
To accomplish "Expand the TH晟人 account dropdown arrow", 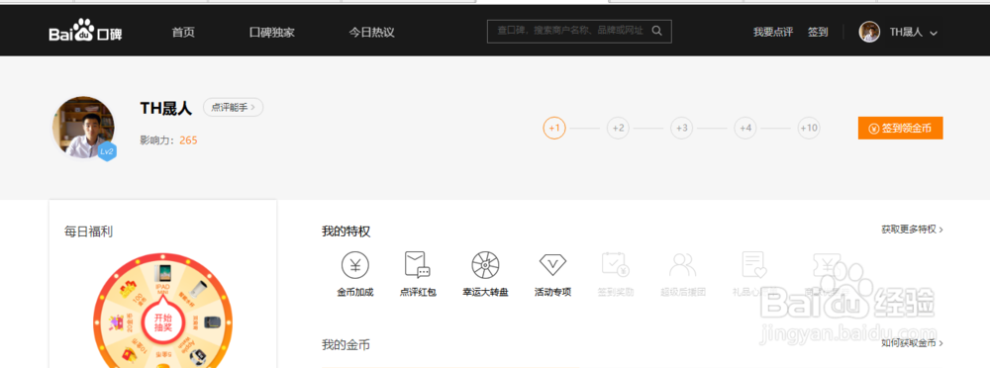I will [934, 33].
